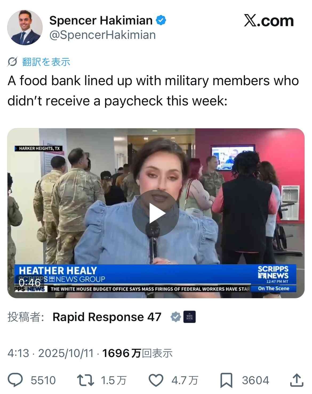Viewport: 312px width, 394px height.
Task: Bookmark the post with the bookmark icon
Action: pyautogui.click(x=226, y=380)
